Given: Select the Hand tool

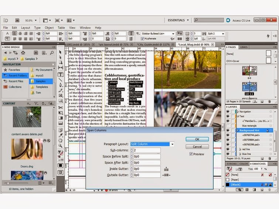Looking at the screenshot, I should point(61,140).
